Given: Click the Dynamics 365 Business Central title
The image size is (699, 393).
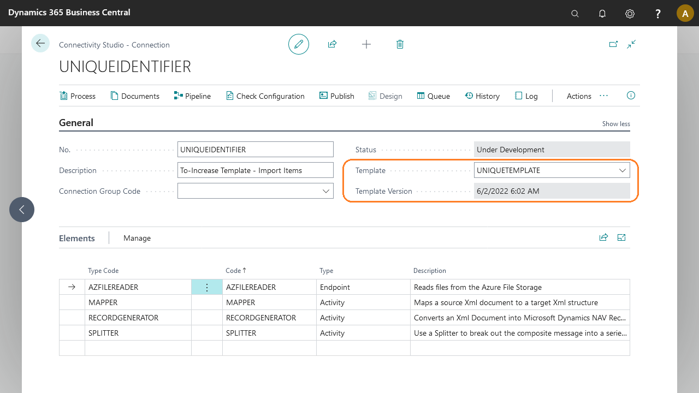Looking at the screenshot, I should (69, 12).
